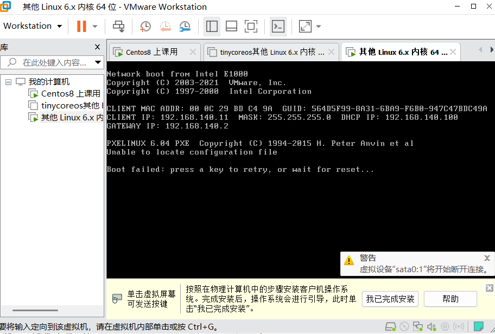The width and height of the screenshot is (495, 334).
Task: Click the 我已完成安装 button
Action: pos(390,299)
